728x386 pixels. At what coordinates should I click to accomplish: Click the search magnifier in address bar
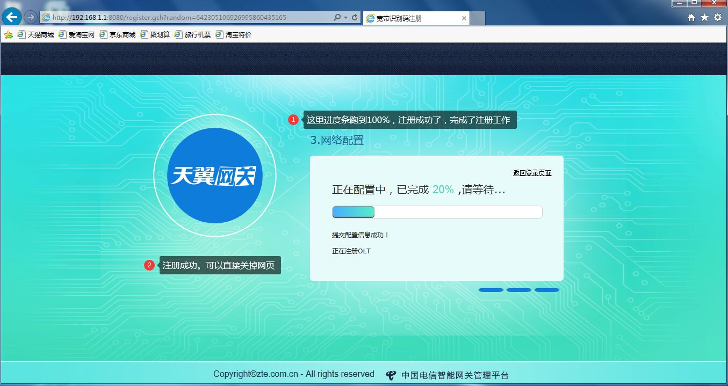click(x=337, y=18)
